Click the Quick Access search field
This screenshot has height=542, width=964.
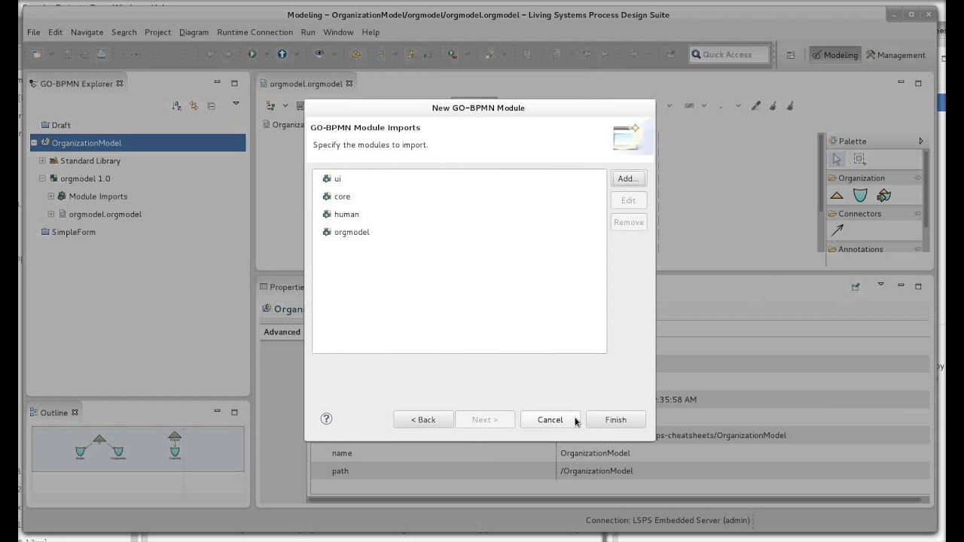point(729,54)
